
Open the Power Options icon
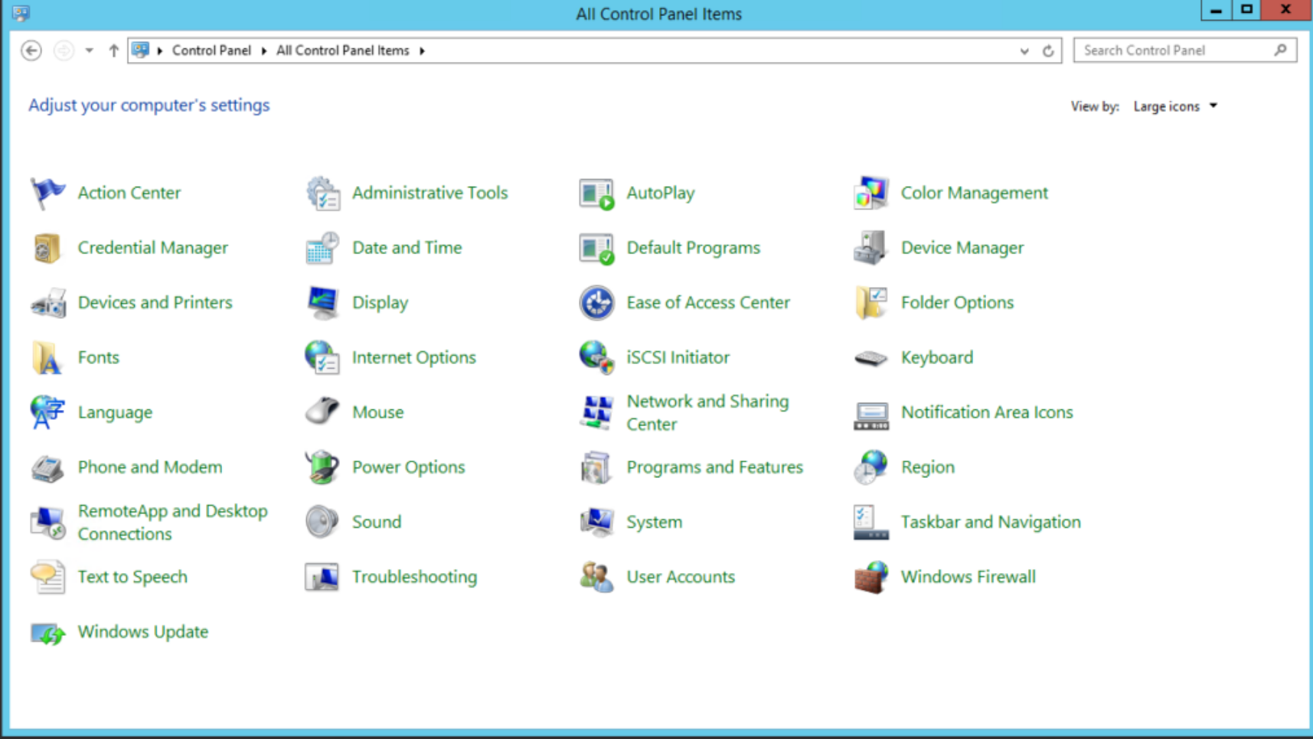tap(322, 467)
